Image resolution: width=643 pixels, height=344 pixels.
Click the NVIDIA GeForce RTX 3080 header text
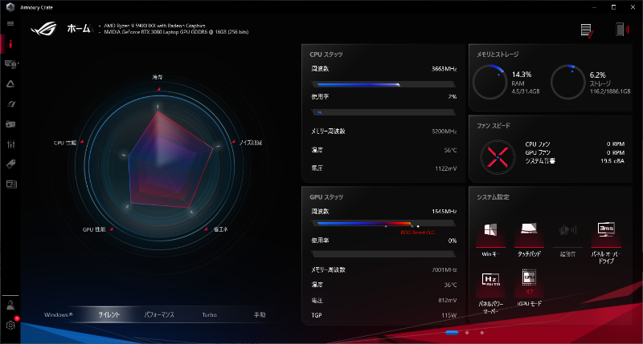tap(176, 32)
